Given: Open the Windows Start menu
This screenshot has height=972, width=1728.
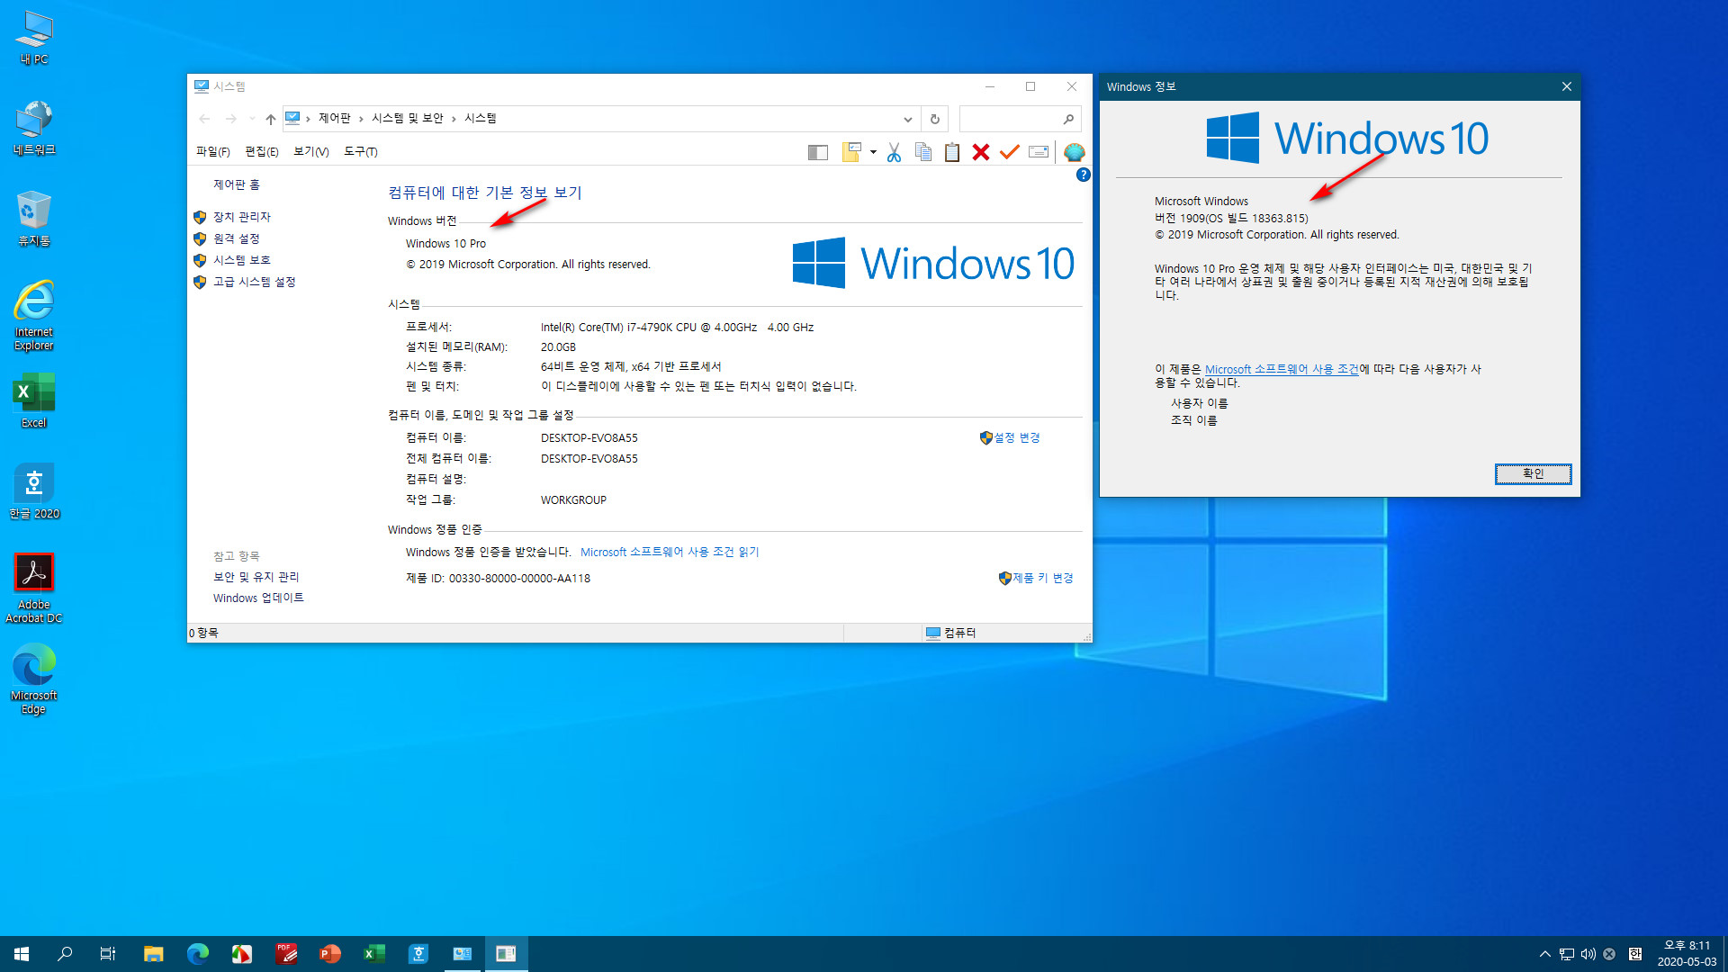Looking at the screenshot, I should (x=22, y=954).
